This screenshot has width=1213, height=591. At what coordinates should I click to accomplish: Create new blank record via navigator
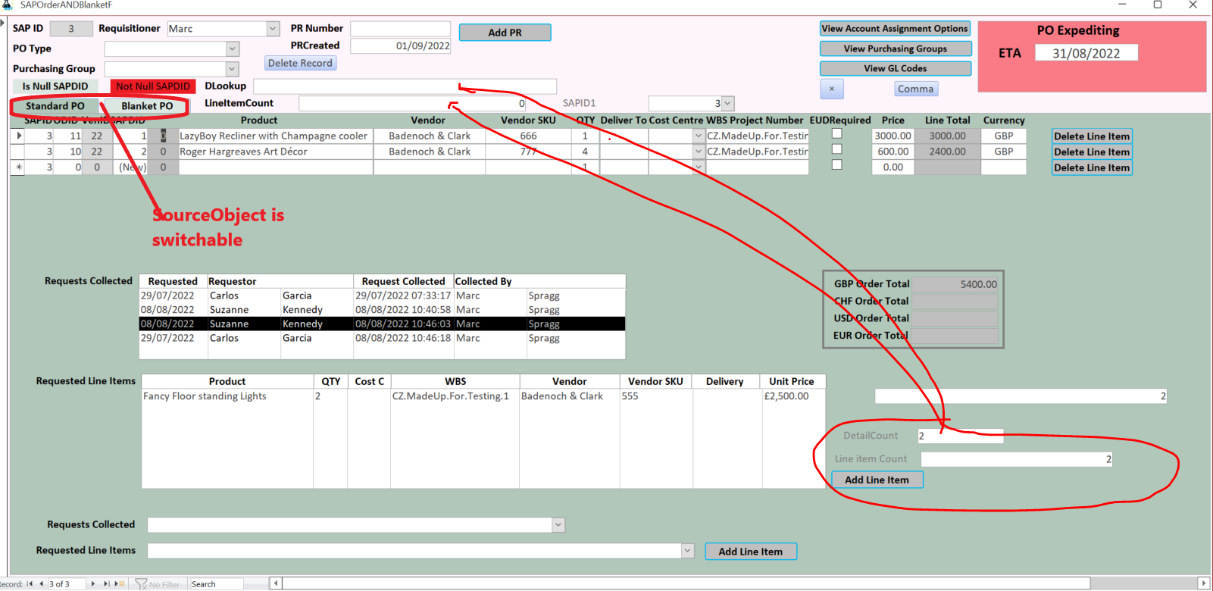tap(120, 583)
